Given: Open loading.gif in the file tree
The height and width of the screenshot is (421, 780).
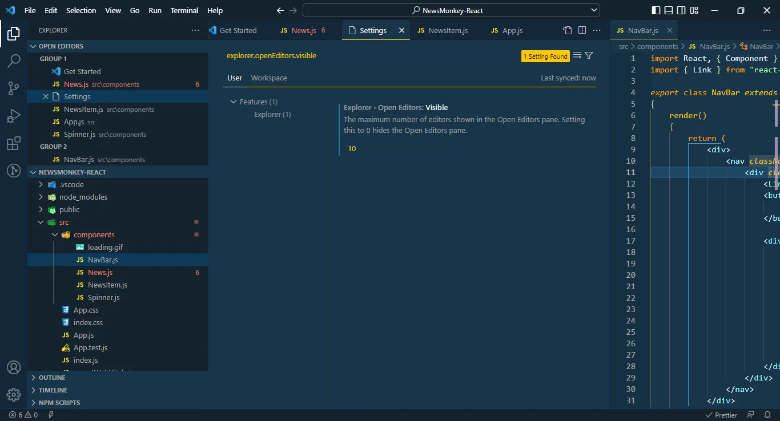Looking at the screenshot, I should [x=105, y=248].
